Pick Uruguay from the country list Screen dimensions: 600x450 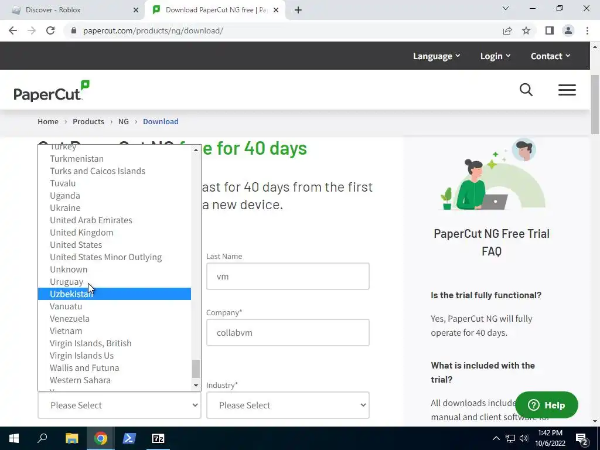tap(114, 282)
